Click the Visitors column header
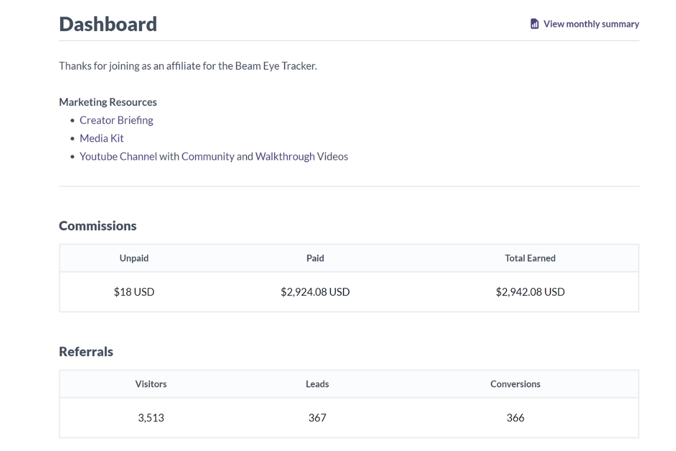Viewport: 676px width, 451px height. coord(151,384)
